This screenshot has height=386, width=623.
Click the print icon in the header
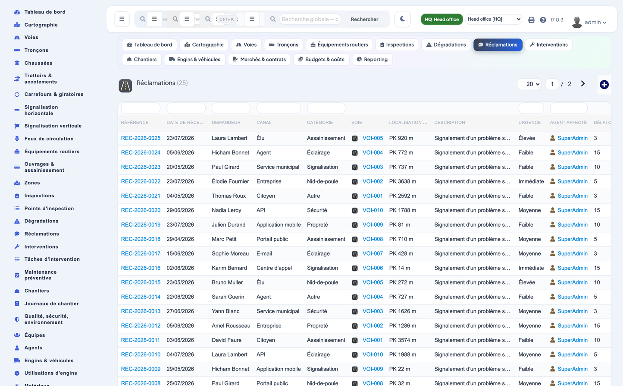point(531,20)
